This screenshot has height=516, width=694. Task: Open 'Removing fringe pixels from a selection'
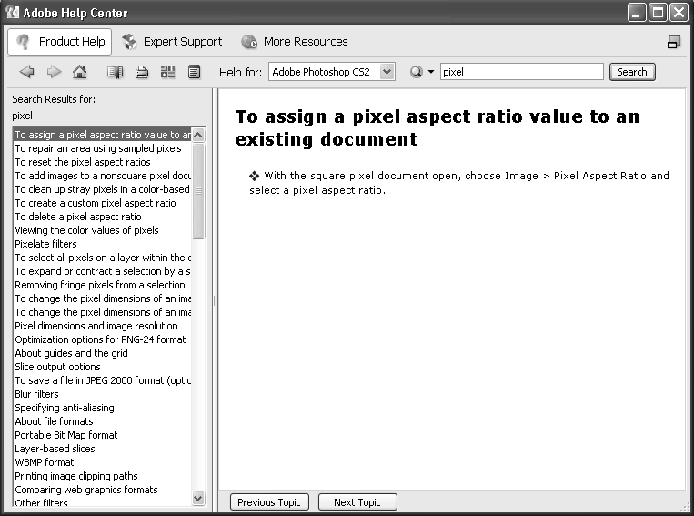(x=100, y=285)
